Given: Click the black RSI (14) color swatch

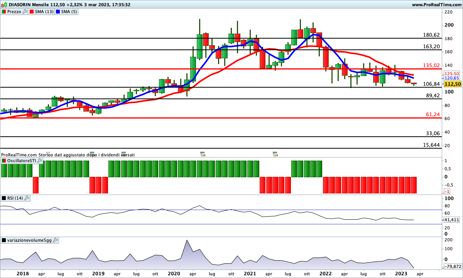Looking at the screenshot, I should click(x=4, y=198).
